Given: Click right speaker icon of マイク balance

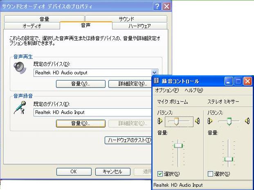Looking at the screenshot, I should (x=198, y=121).
